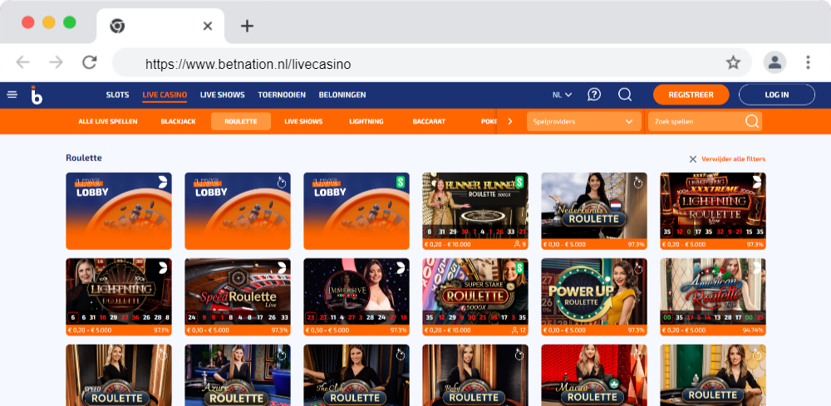Viewport: 831px width, 406px height.
Task: Open the NL language dropdown
Action: [563, 95]
